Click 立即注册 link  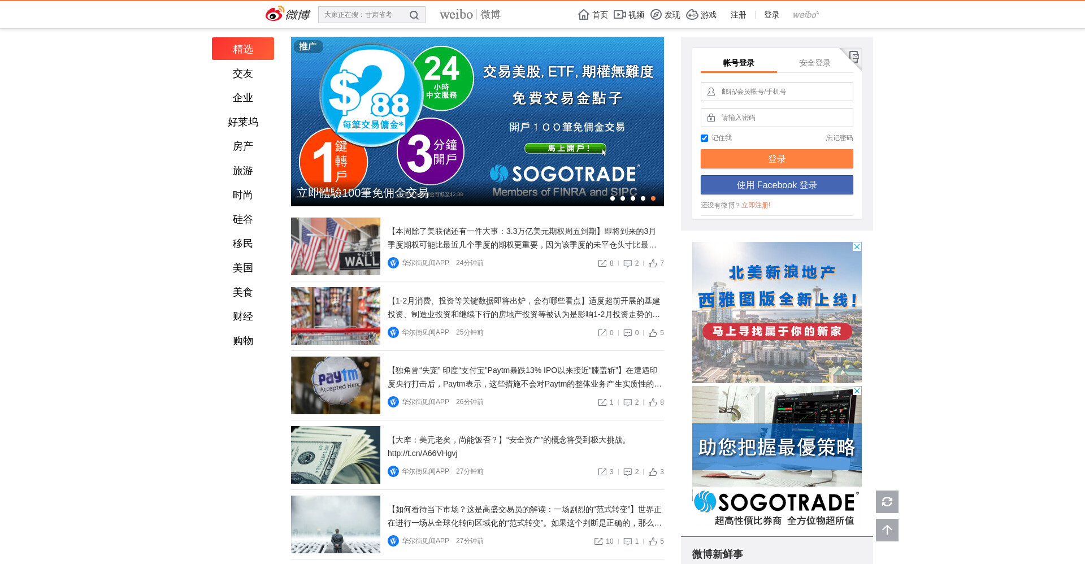pos(756,205)
